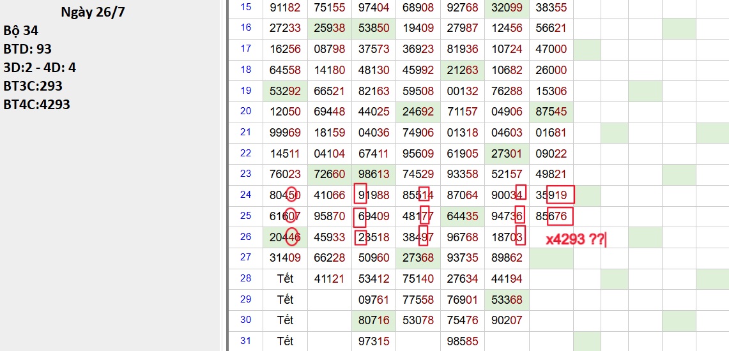Image resolution: width=729 pixels, height=351 pixels.
Task: Select row number 26 header
Action: click(x=246, y=237)
